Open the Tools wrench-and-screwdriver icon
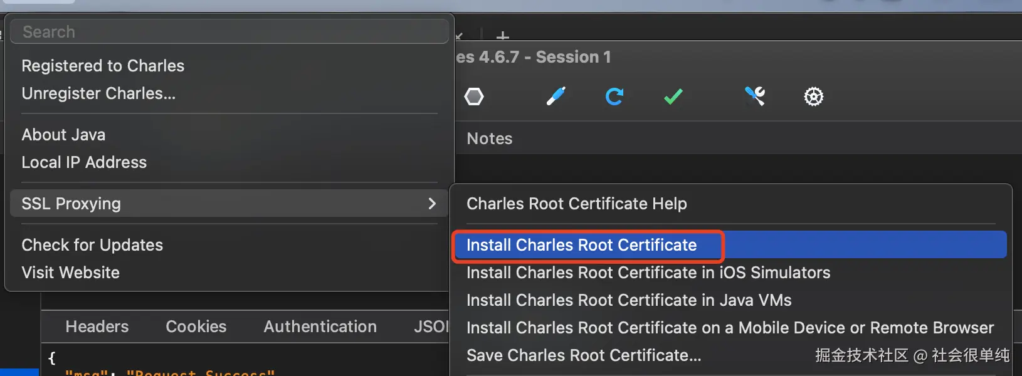This screenshot has height=376, width=1022. point(755,96)
